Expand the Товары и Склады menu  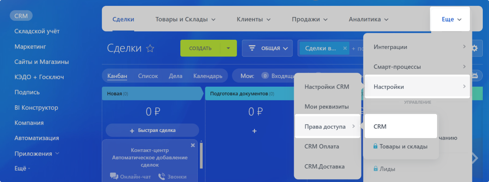point(185,19)
